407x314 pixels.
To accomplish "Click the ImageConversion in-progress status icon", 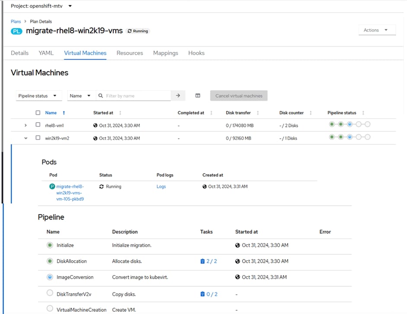I will click(x=50, y=277).
